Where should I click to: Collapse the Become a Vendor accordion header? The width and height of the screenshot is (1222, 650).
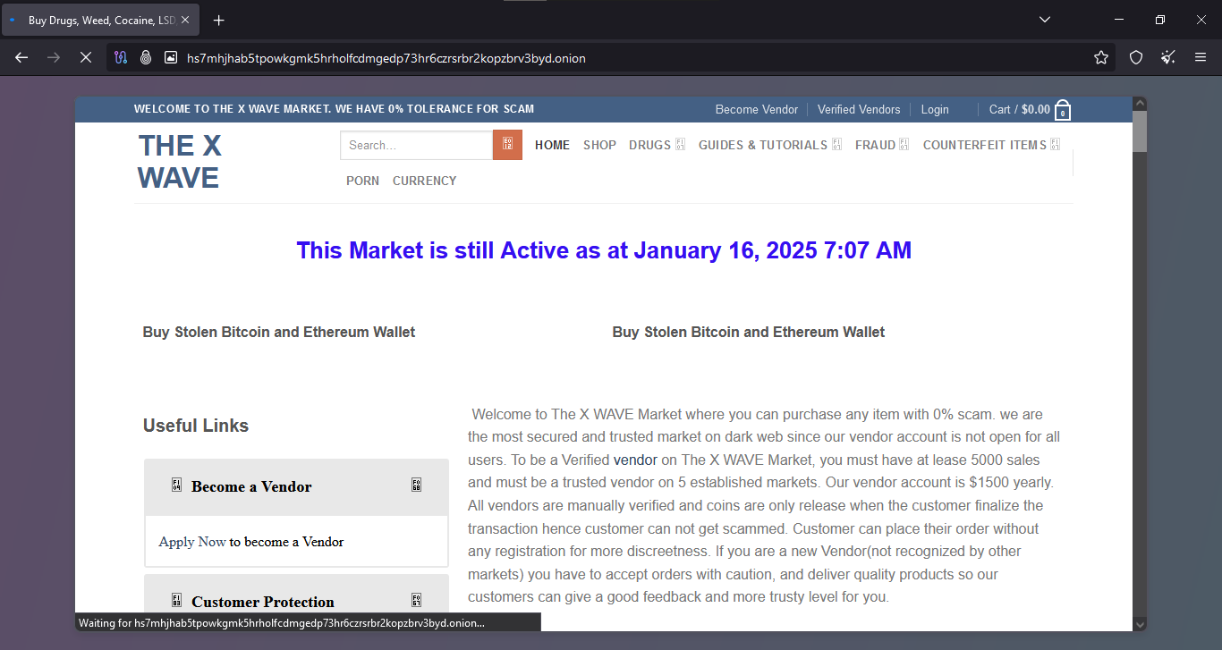click(296, 487)
